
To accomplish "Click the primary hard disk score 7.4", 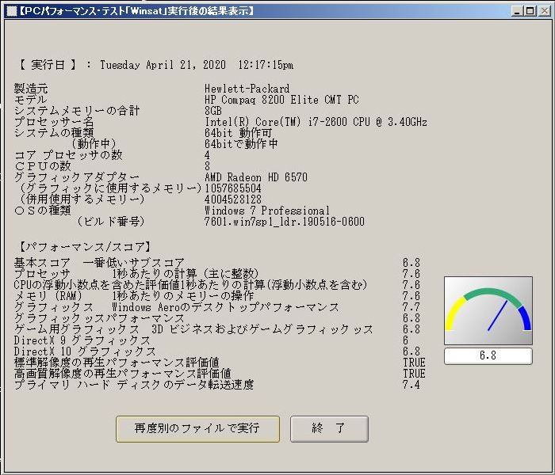I will (x=411, y=384).
